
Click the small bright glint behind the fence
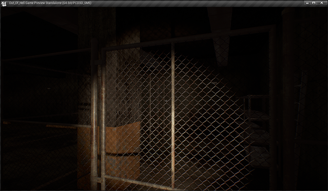pos(214,83)
